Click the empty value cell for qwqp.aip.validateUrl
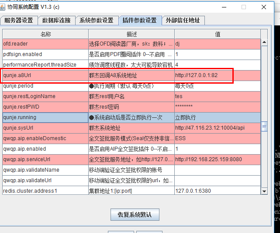The height and width of the screenshot is (233, 280). pyautogui.click(x=218, y=181)
